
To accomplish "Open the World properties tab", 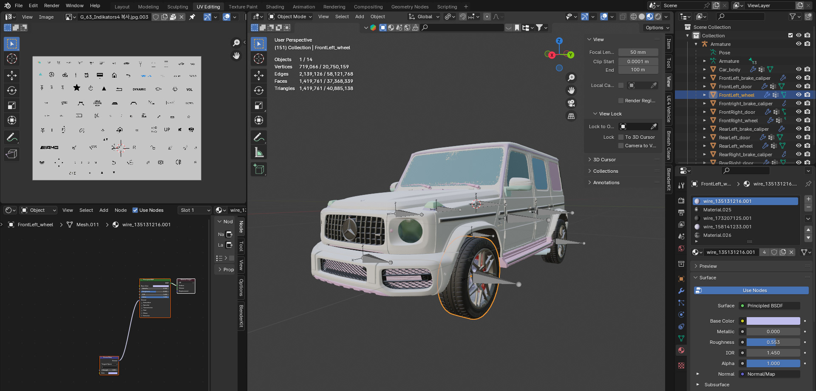I will (x=681, y=248).
